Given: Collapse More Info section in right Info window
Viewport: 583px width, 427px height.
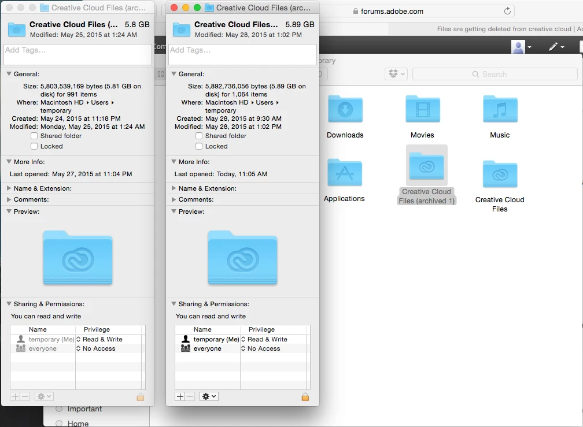Looking at the screenshot, I should click(x=174, y=162).
